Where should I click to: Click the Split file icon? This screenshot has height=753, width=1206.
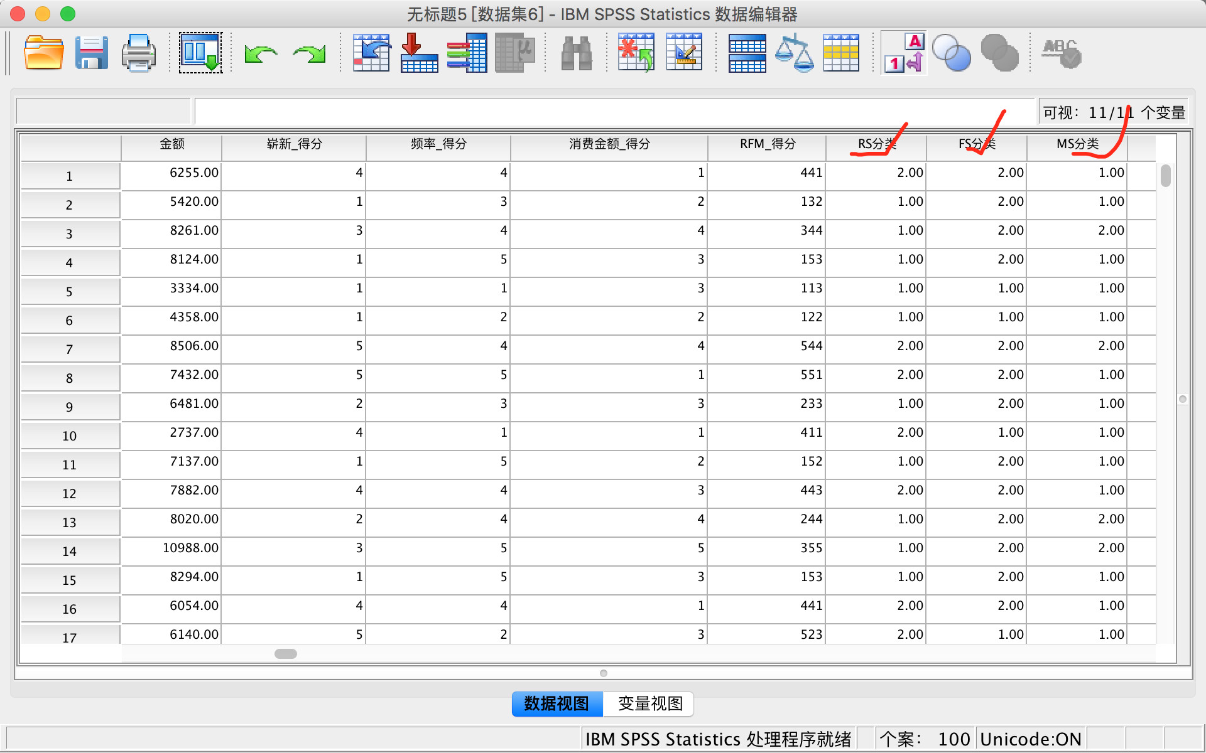(747, 53)
